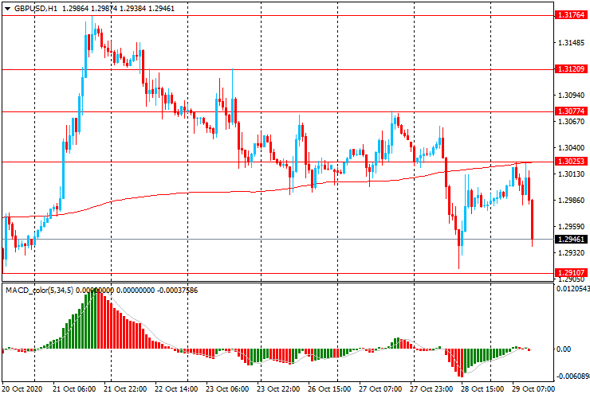590x398 pixels.
Task: Click the 29 Oct 07:00 time label
Action: [x=533, y=389]
